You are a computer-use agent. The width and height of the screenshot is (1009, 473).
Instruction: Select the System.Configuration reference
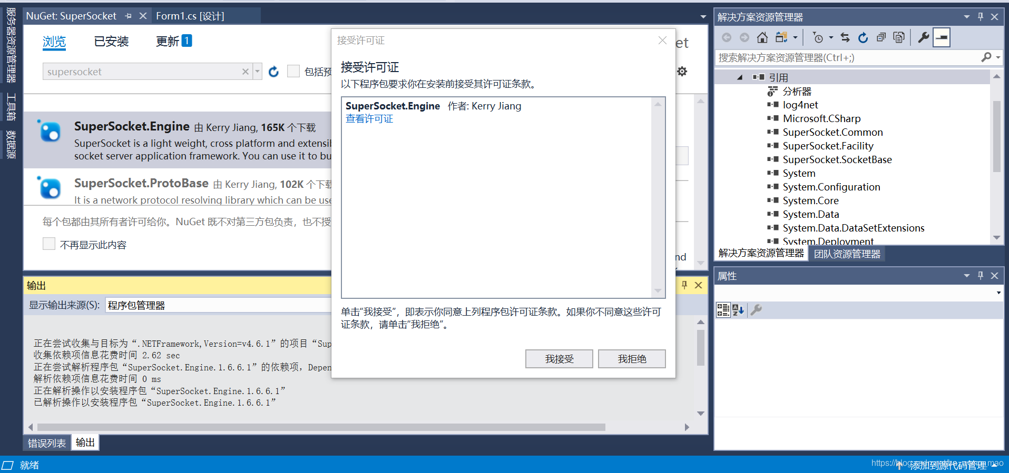831,187
